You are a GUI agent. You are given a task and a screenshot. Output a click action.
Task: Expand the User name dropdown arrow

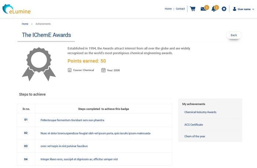[x=253, y=9]
